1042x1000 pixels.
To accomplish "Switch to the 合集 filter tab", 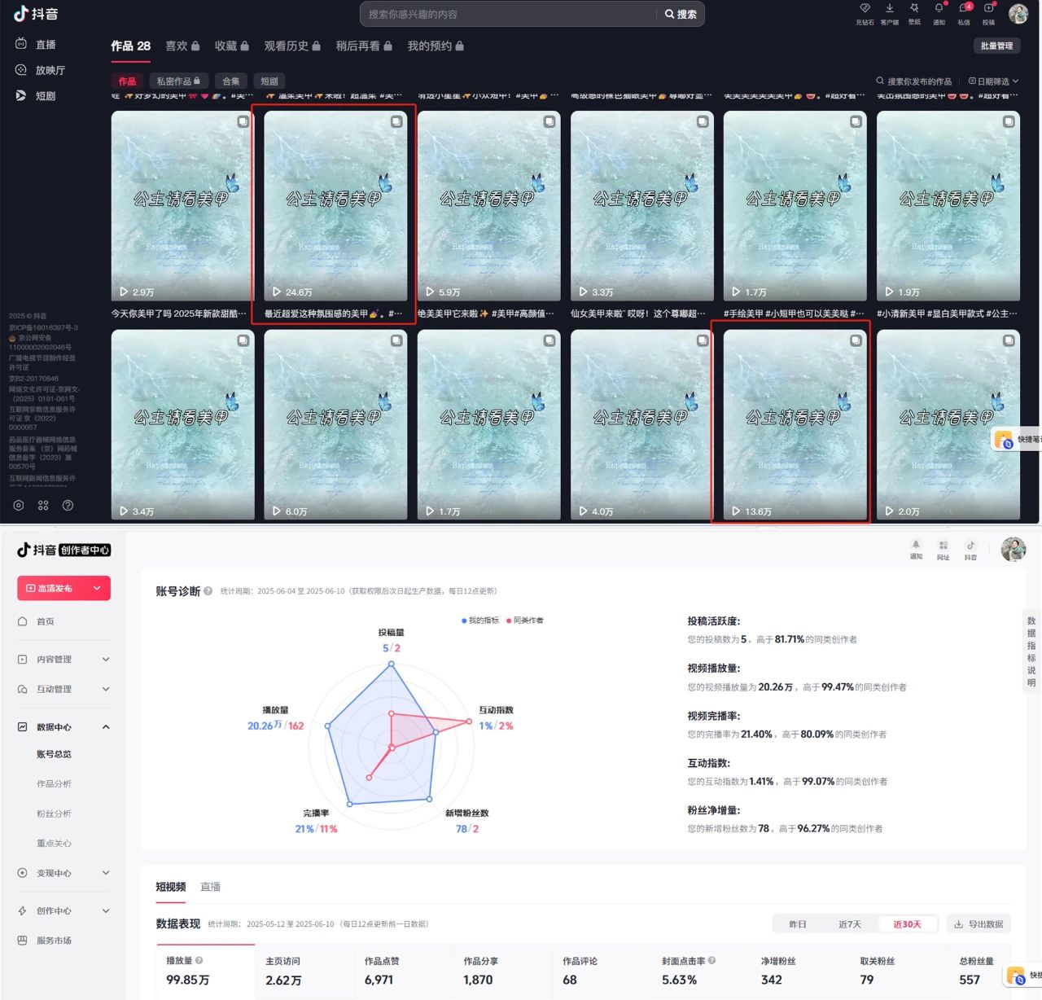I will tap(231, 81).
